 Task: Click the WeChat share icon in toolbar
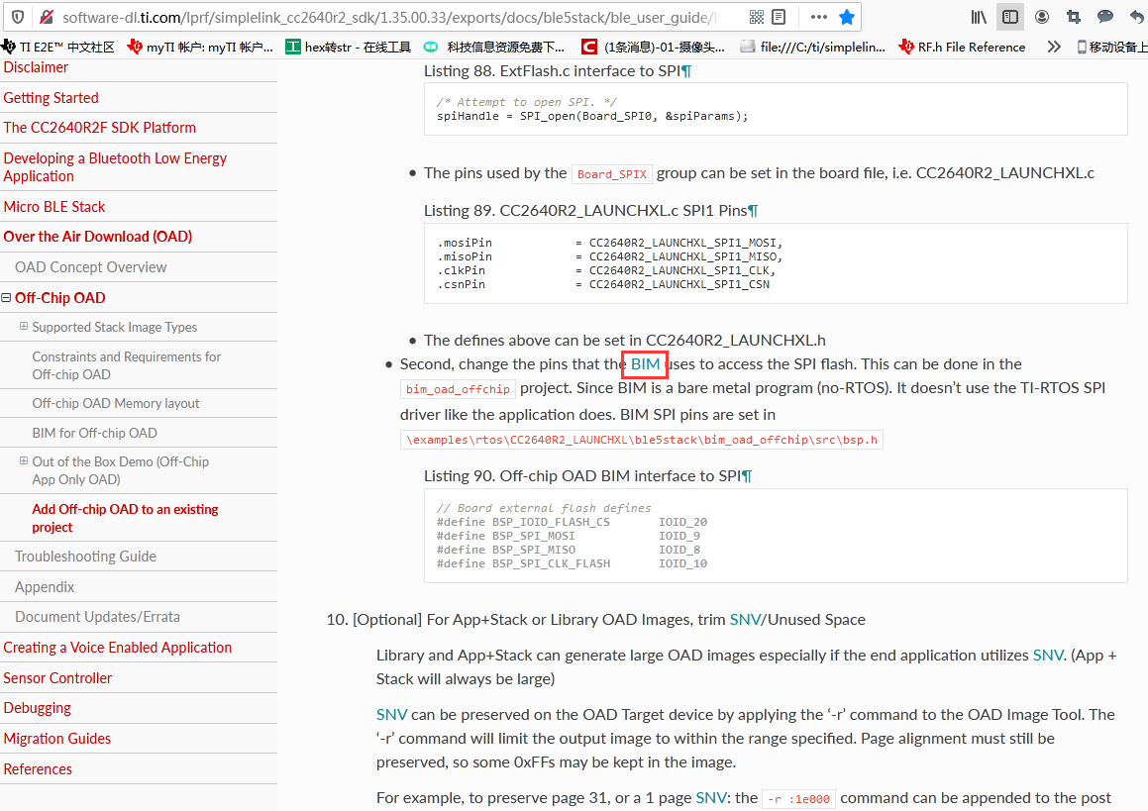(1104, 16)
